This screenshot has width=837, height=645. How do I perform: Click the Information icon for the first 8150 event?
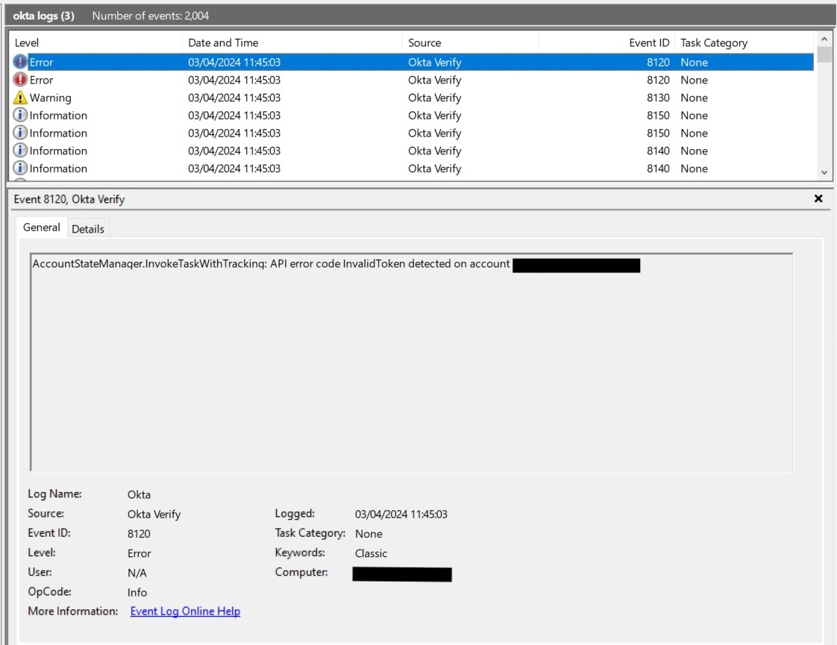(21, 115)
